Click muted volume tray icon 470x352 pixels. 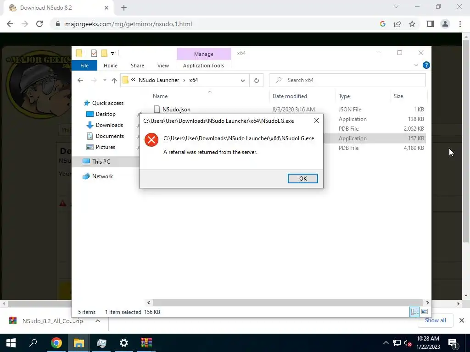(x=408, y=343)
